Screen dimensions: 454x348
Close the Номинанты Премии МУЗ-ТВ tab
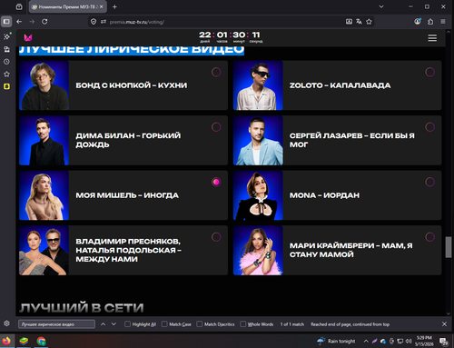tap(102, 6)
